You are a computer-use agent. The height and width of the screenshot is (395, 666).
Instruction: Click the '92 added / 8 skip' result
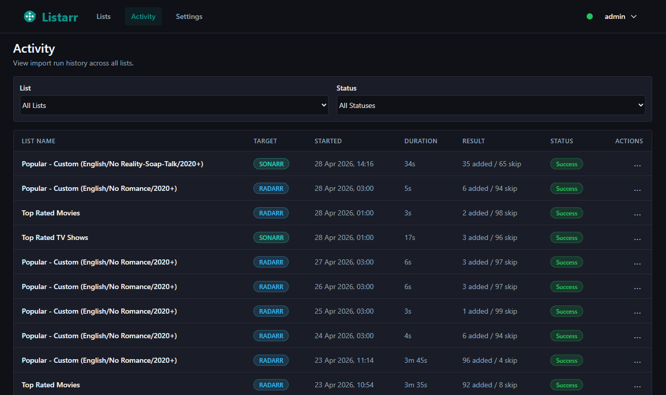click(490, 385)
